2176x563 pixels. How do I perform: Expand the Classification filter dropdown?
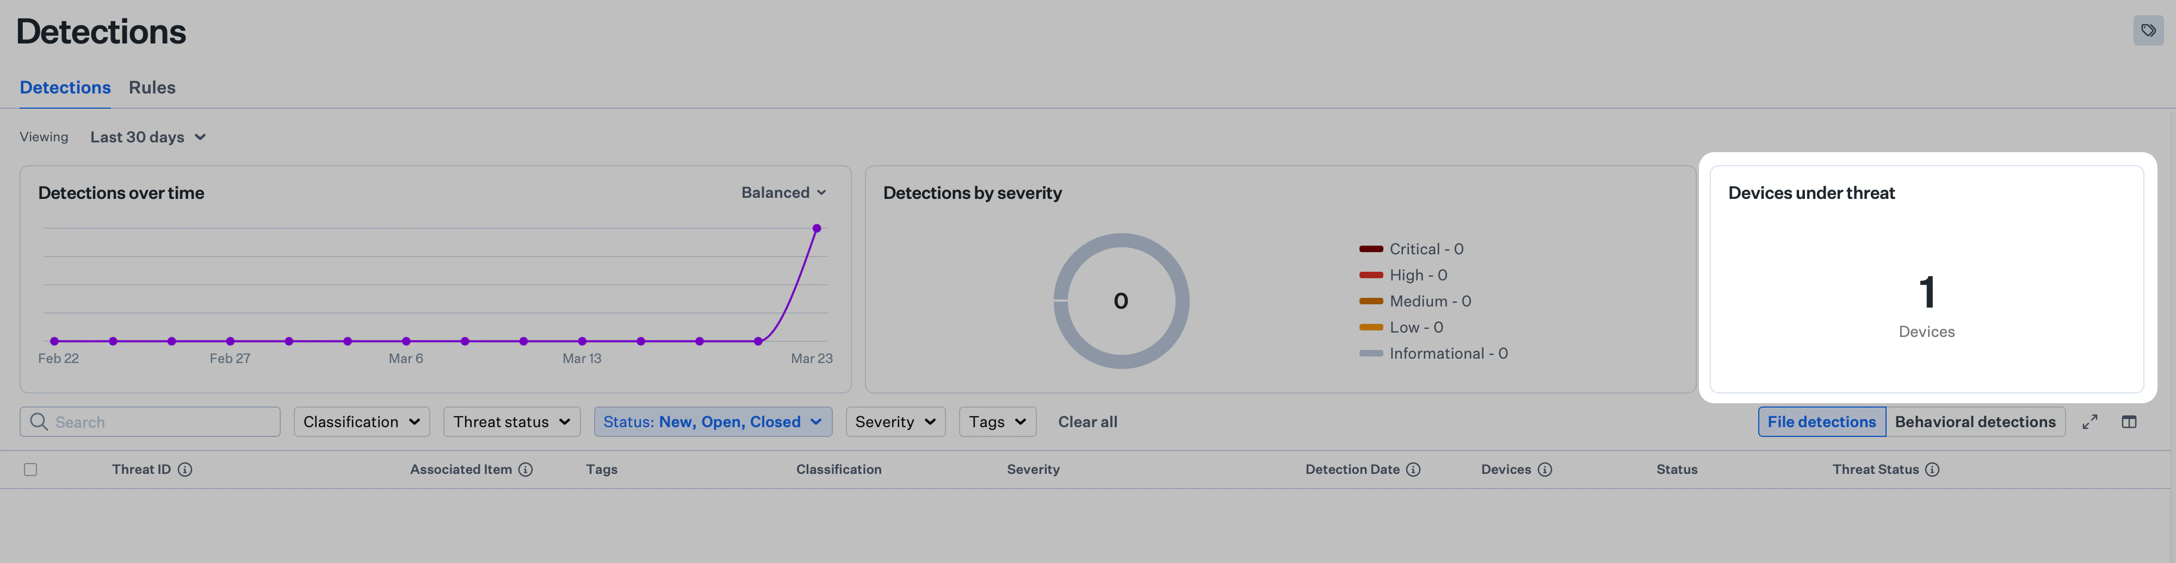coord(362,421)
